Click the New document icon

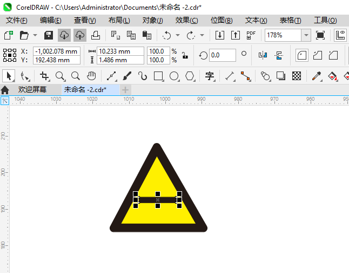pyautogui.click(x=9, y=35)
